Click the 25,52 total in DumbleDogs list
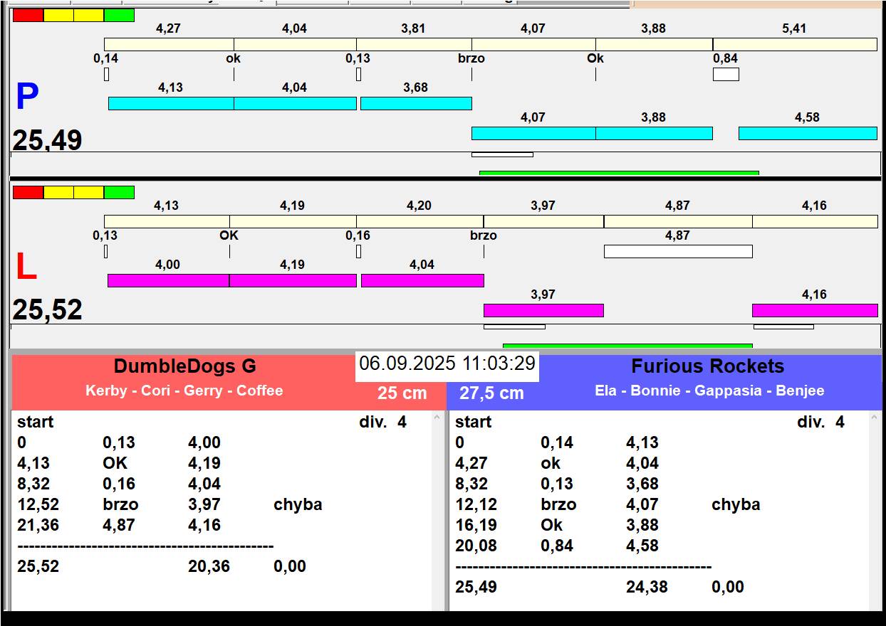 click(38, 566)
